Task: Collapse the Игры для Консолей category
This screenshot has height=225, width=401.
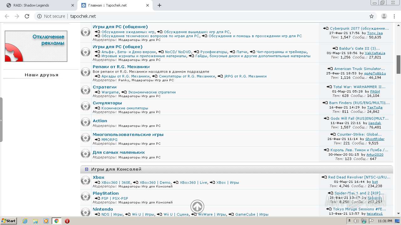Action: pyautogui.click(x=87, y=169)
